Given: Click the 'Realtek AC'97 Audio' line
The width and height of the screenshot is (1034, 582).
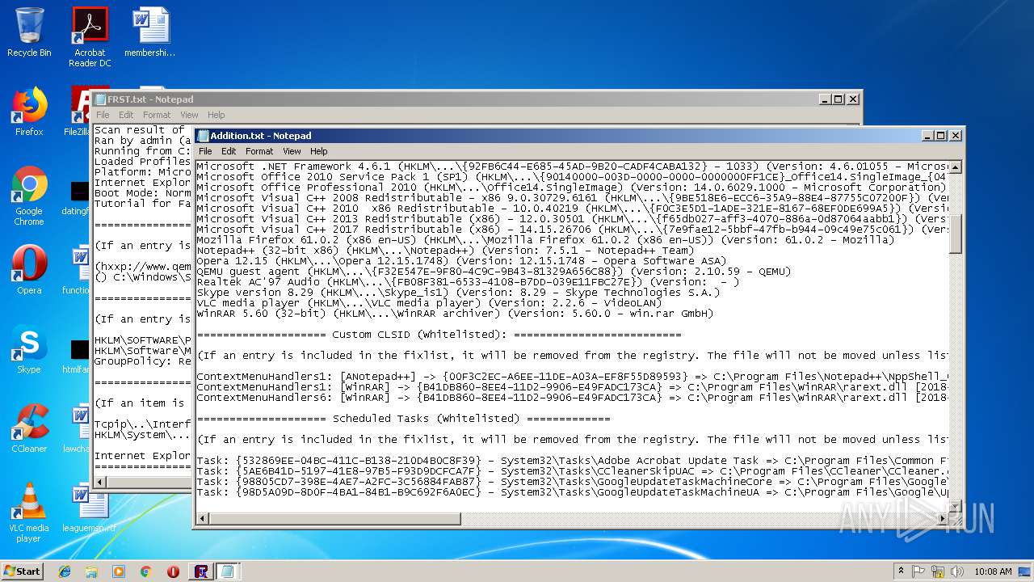Looking at the screenshot, I should click(x=468, y=282).
